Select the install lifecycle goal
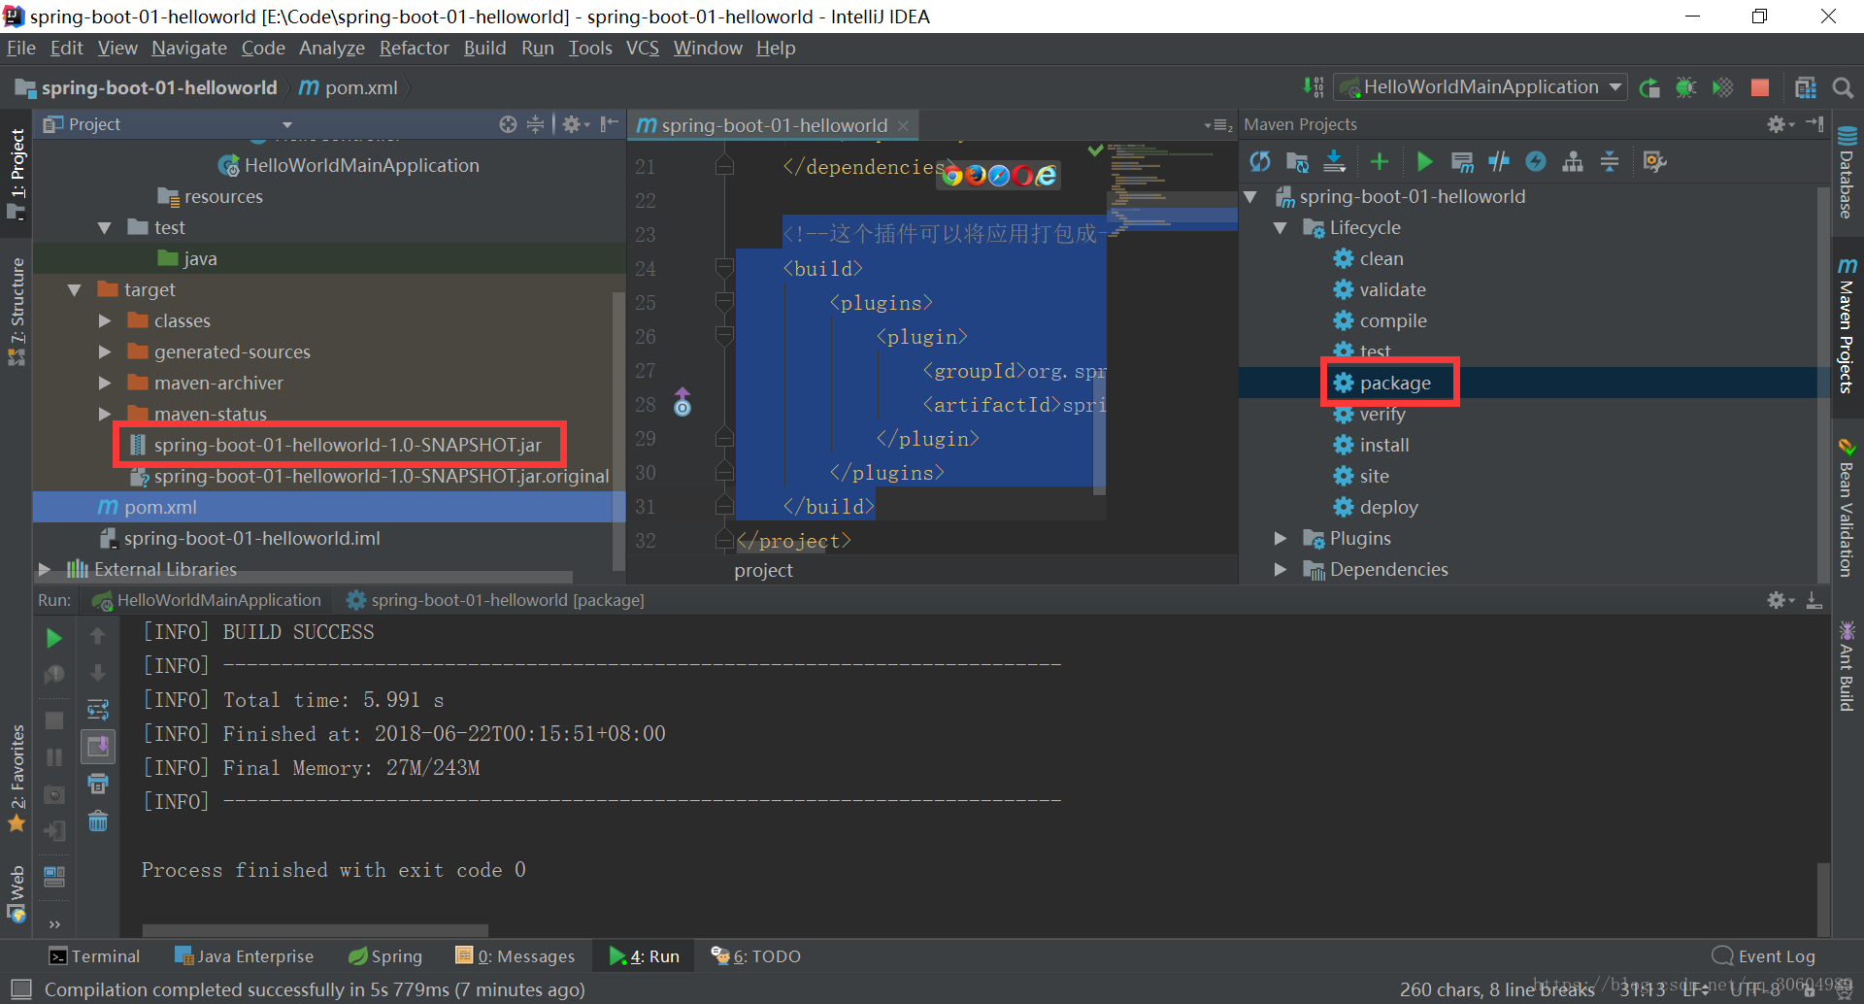This screenshot has height=1004, width=1864. (x=1383, y=446)
